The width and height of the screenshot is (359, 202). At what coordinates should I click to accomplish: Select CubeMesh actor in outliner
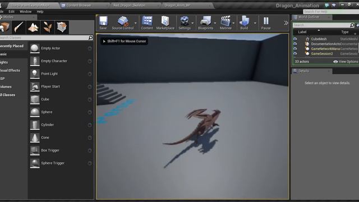coord(319,39)
